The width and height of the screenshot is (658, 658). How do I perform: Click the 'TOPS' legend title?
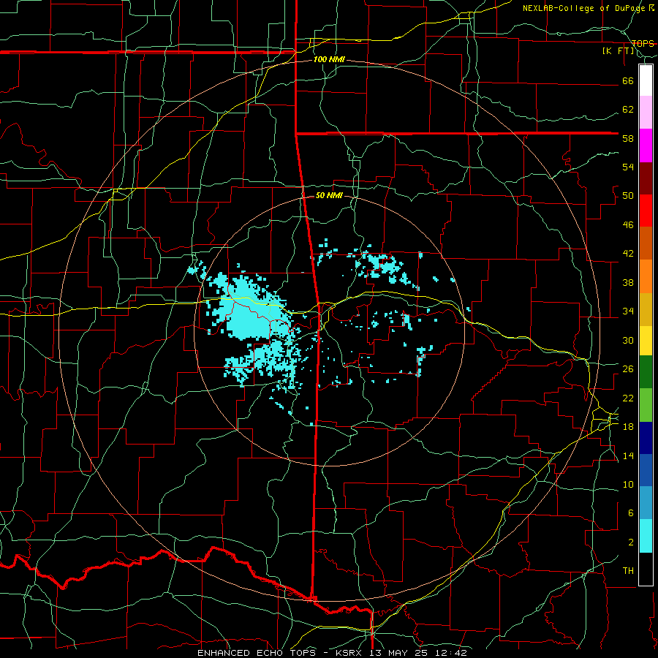coord(643,43)
